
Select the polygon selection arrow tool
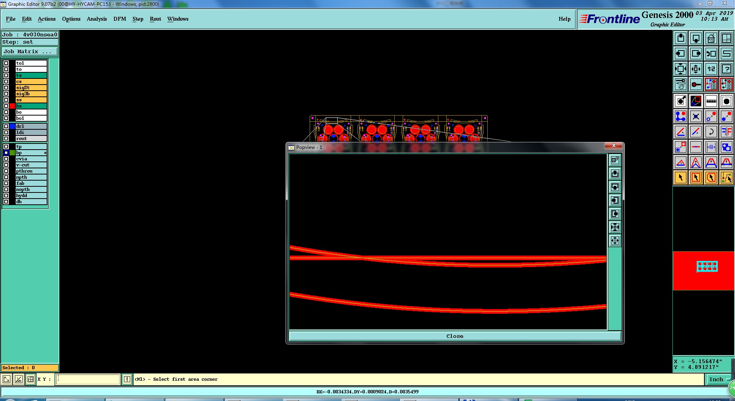pos(711,178)
